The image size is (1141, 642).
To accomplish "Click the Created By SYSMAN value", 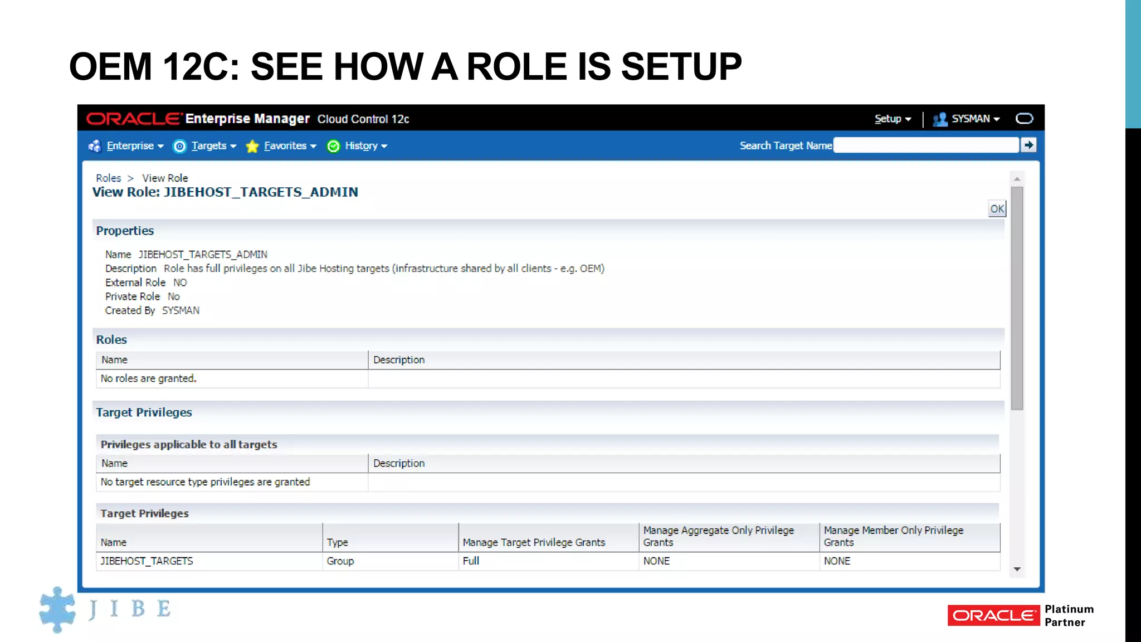I will (x=181, y=311).
